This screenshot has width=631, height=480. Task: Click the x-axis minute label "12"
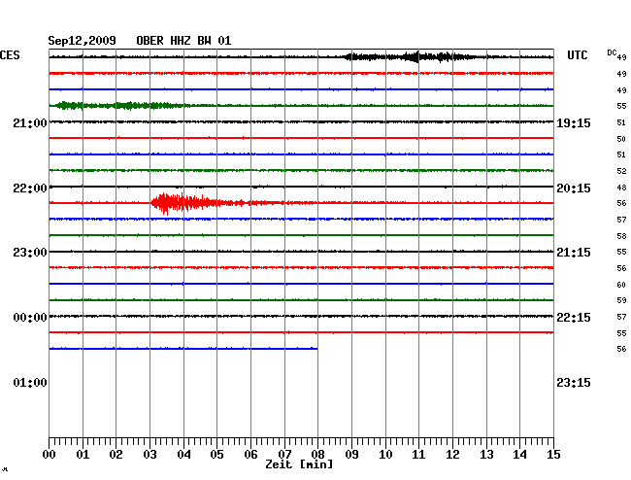[452, 455]
